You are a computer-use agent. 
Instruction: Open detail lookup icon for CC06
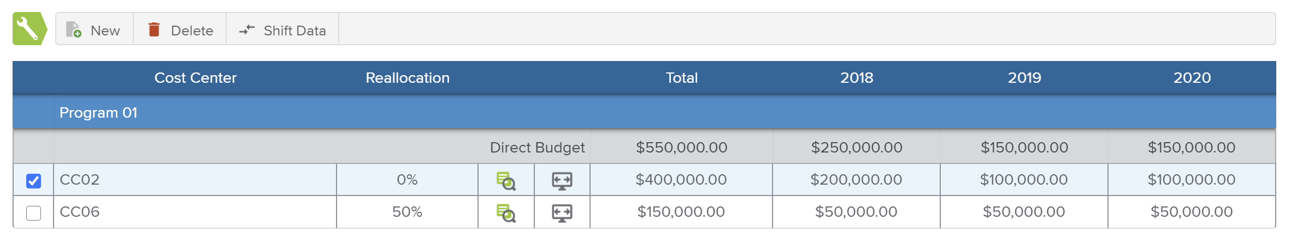(x=506, y=213)
